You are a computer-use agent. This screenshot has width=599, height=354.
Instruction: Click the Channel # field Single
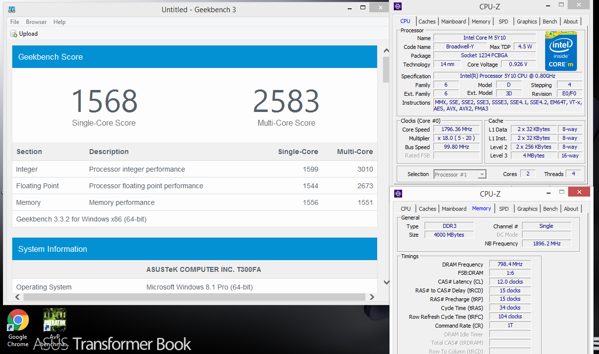pos(547,226)
